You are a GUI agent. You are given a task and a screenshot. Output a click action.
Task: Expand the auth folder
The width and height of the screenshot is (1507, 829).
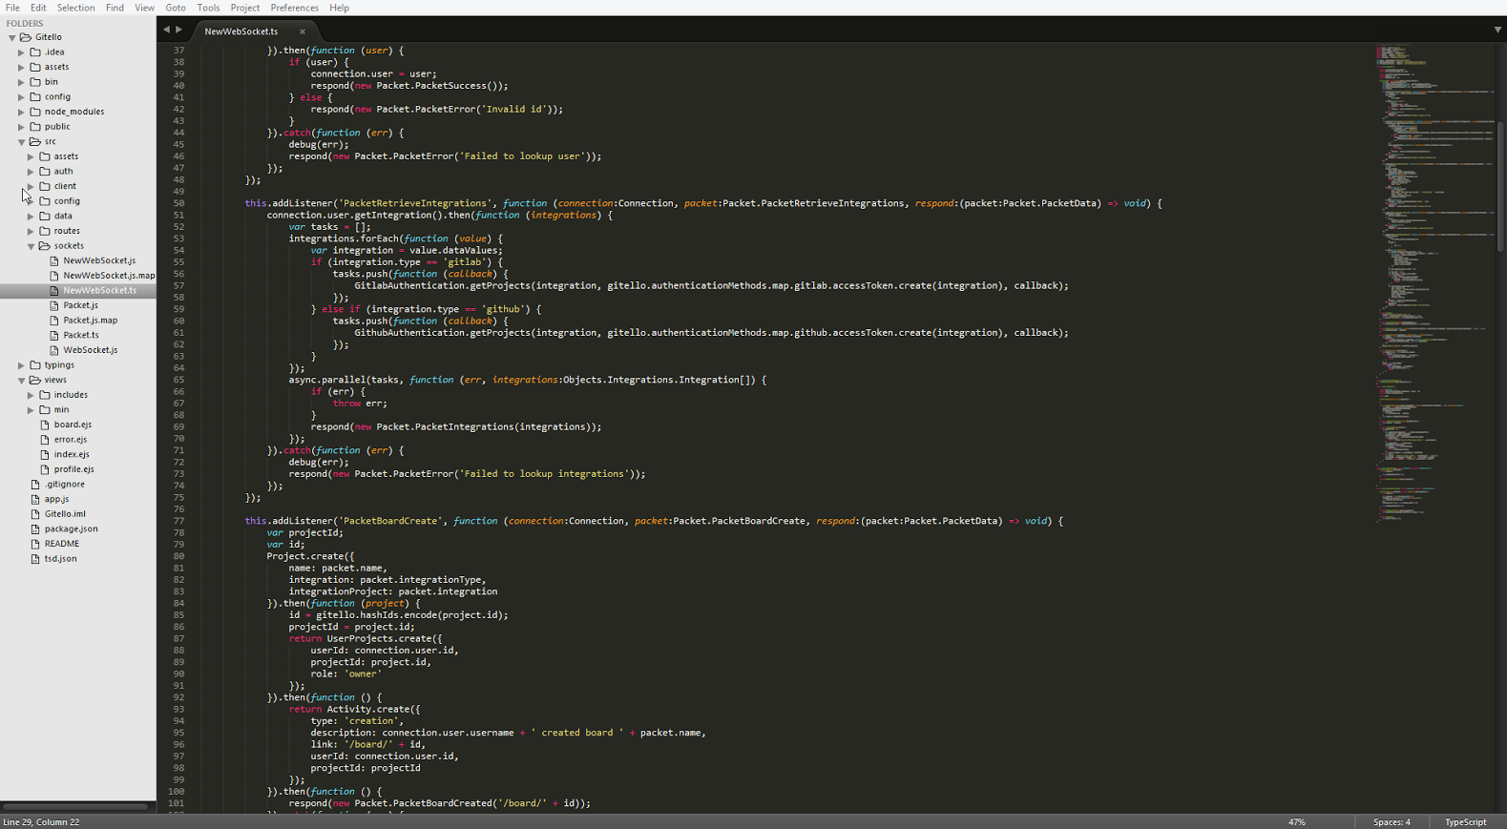31,172
